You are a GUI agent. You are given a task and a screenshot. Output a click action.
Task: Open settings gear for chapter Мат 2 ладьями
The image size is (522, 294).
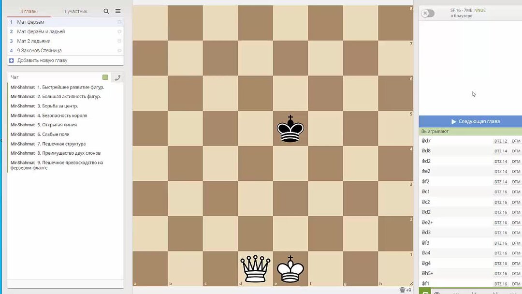tap(119, 41)
